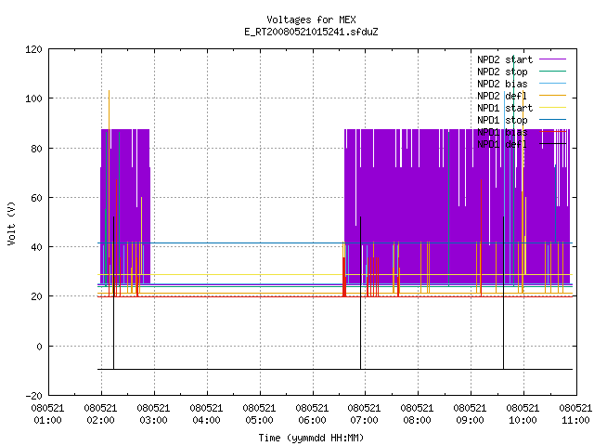Click the 'NPD2 bias' legend label
The width and height of the screenshot is (594, 446).
(502, 84)
